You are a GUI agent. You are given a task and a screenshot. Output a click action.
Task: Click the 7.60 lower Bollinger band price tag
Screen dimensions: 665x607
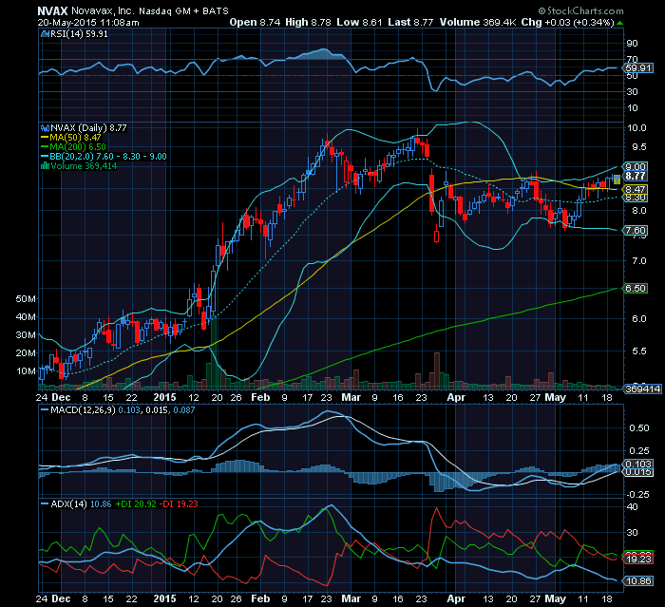636,230
